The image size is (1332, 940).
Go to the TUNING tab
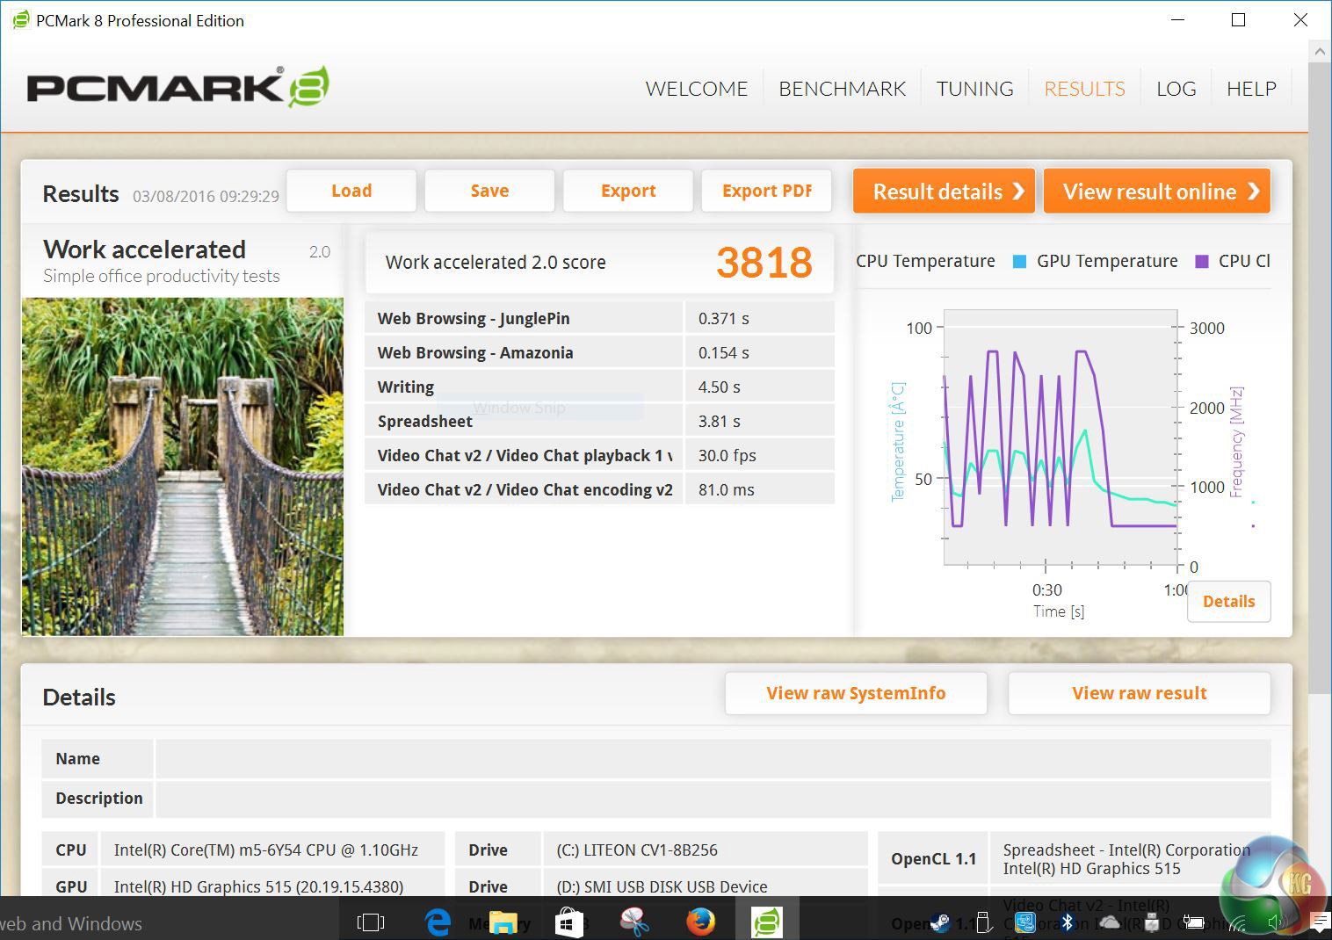coord(975,89)
